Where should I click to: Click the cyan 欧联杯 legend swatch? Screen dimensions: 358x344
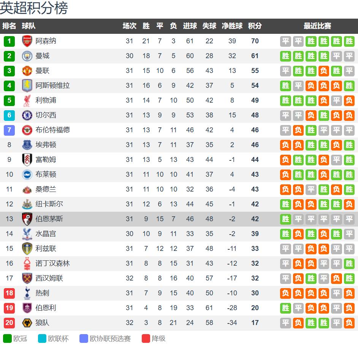(x=42, y=338)
